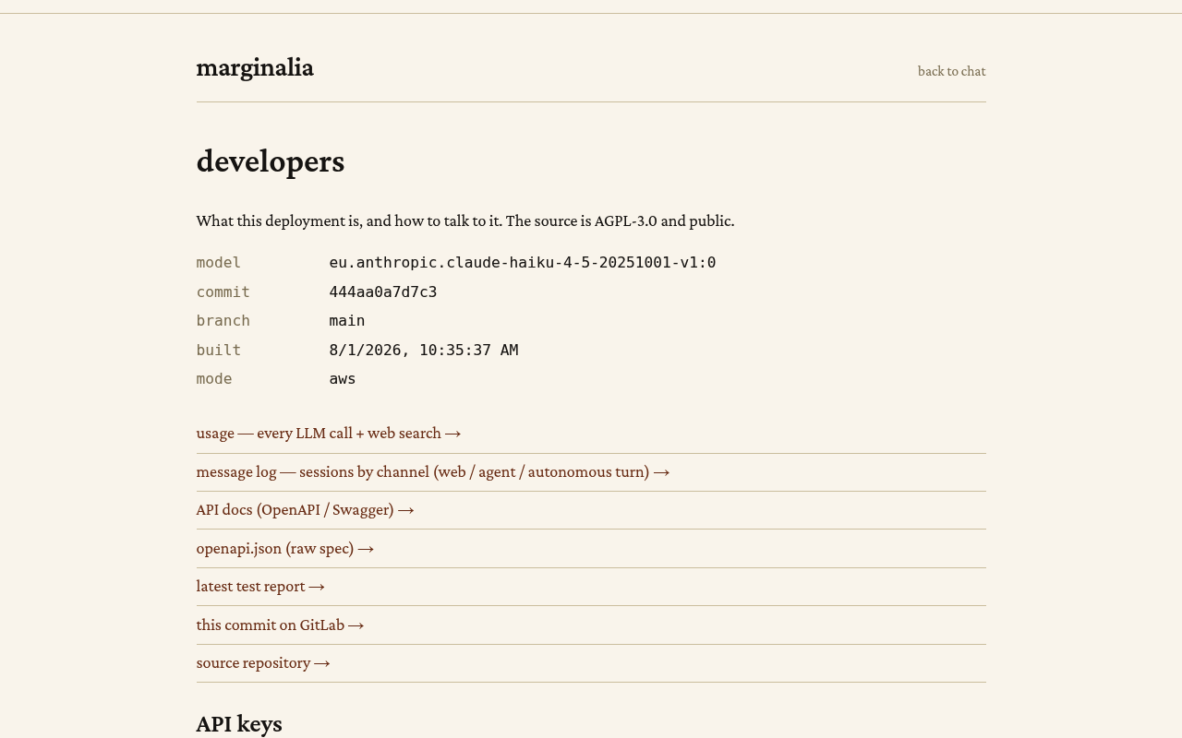Visit the source repository link

pos(263,663)
